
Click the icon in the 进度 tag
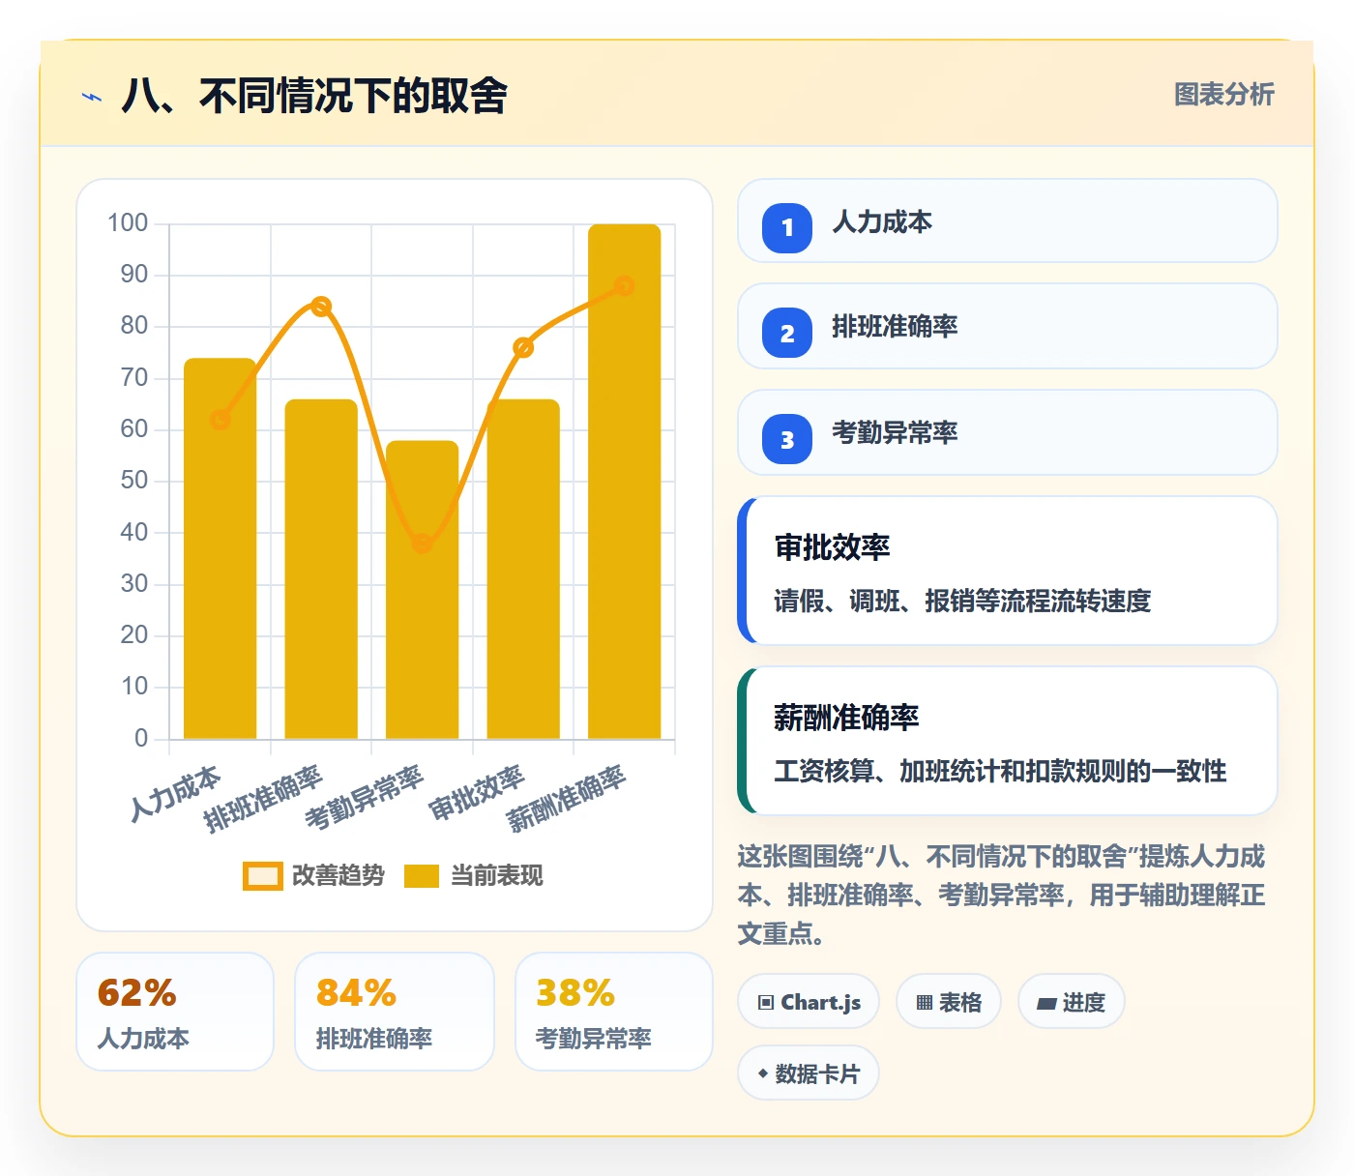pyautogui.click(x=1046, y=1004)
